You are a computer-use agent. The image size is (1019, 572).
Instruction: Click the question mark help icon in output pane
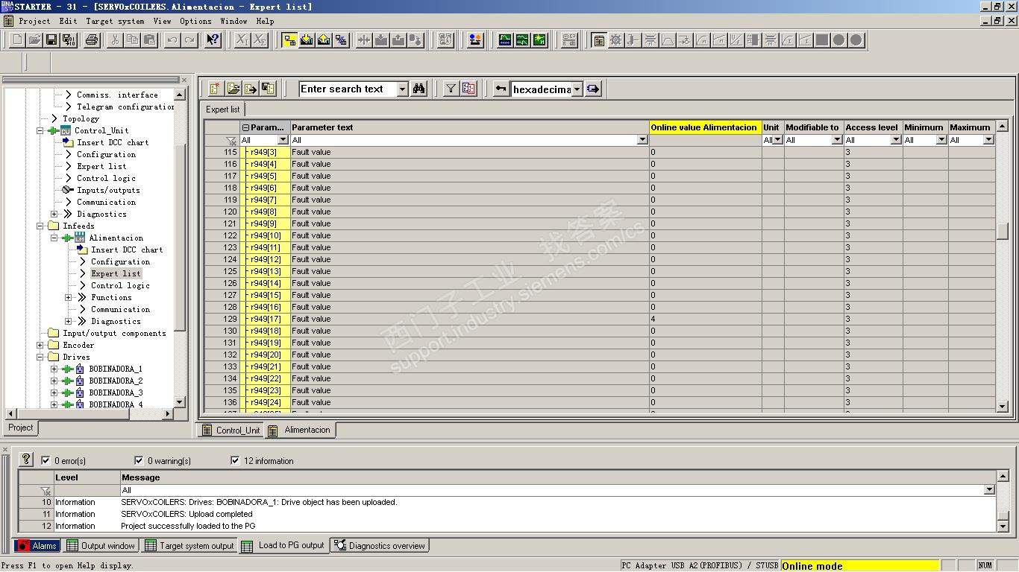click(x=26, y=460)
